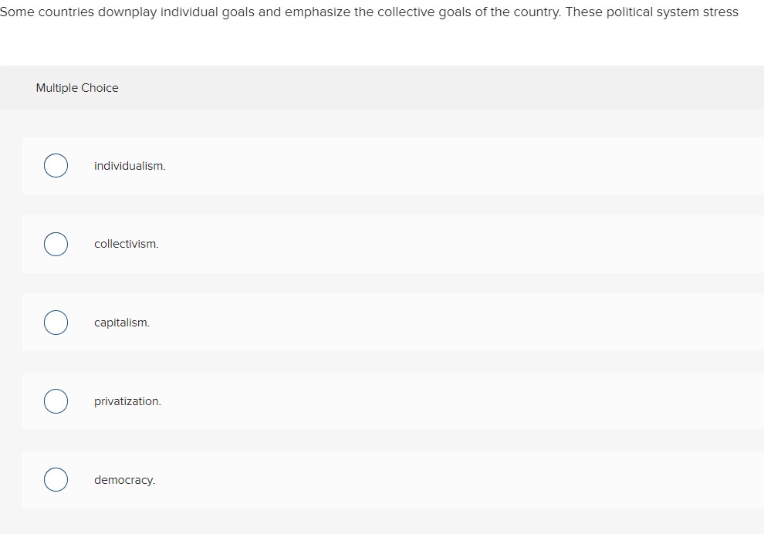Select the privatization radio button
This screenshot has height=534, width=764.
point(55,401)
